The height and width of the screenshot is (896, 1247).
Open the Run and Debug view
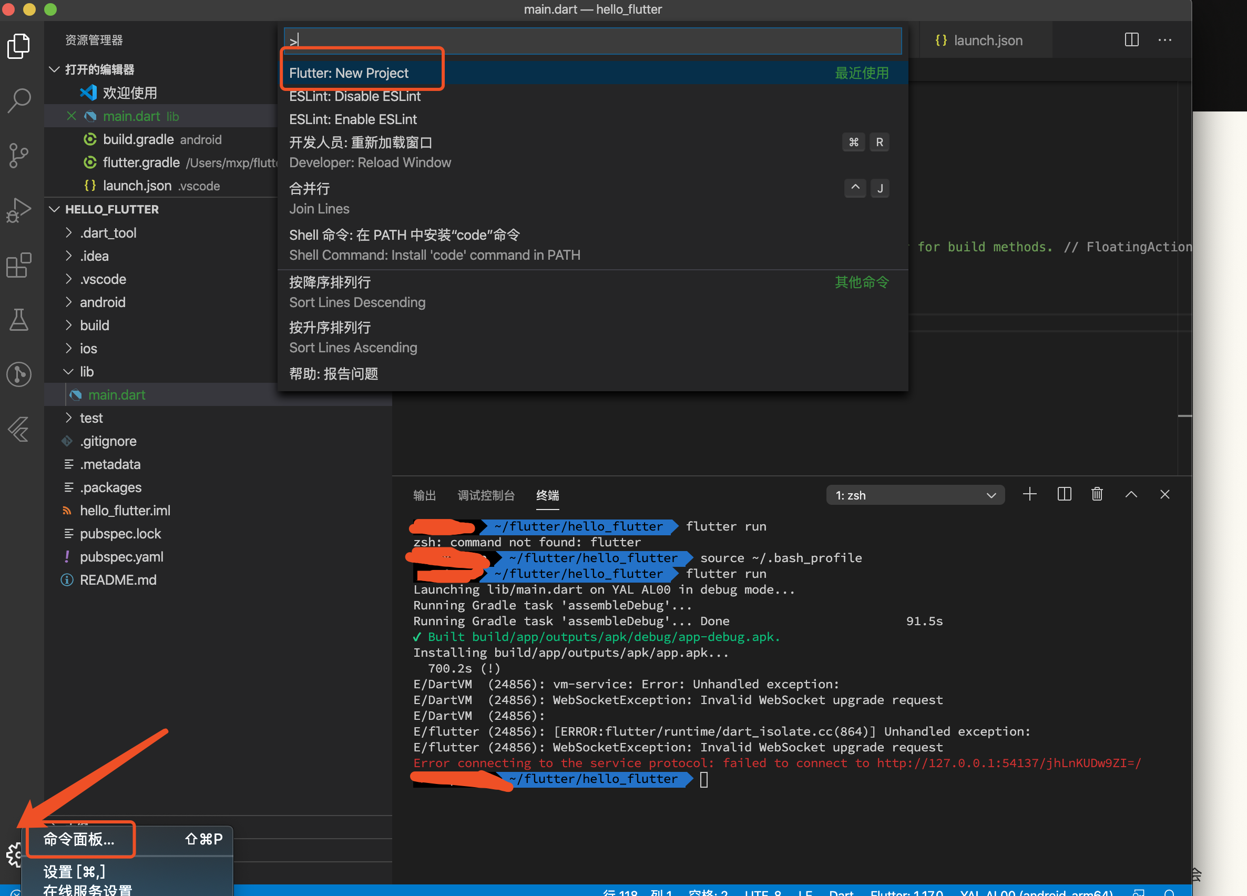point(19,210)
